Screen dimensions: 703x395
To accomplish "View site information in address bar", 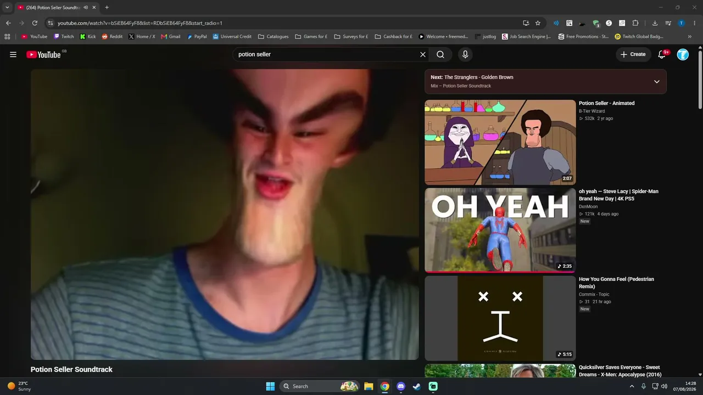I will coord(51,23).
